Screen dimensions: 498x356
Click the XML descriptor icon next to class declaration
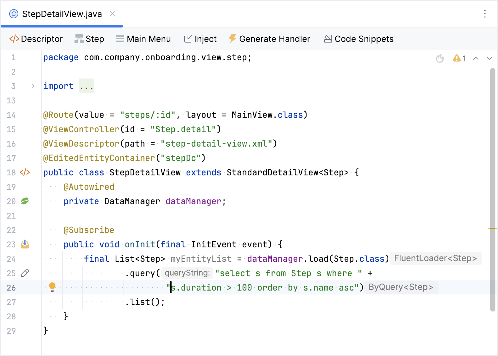click(25, 172)
